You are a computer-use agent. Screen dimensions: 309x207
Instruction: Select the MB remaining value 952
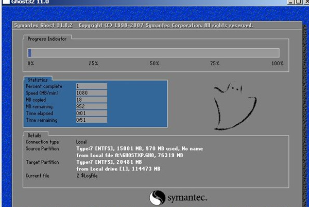tap(92, 106)
